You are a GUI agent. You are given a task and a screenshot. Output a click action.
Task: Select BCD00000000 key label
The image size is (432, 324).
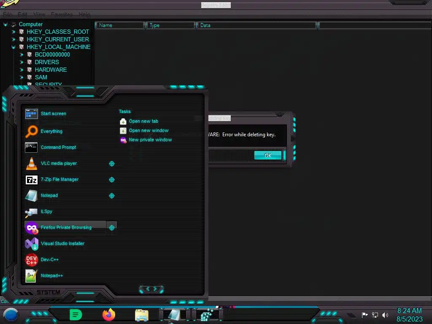tap(52, 54)
